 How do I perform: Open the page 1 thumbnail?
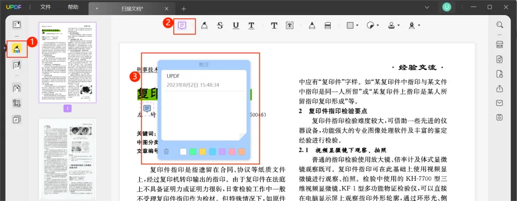pos(68,62)
